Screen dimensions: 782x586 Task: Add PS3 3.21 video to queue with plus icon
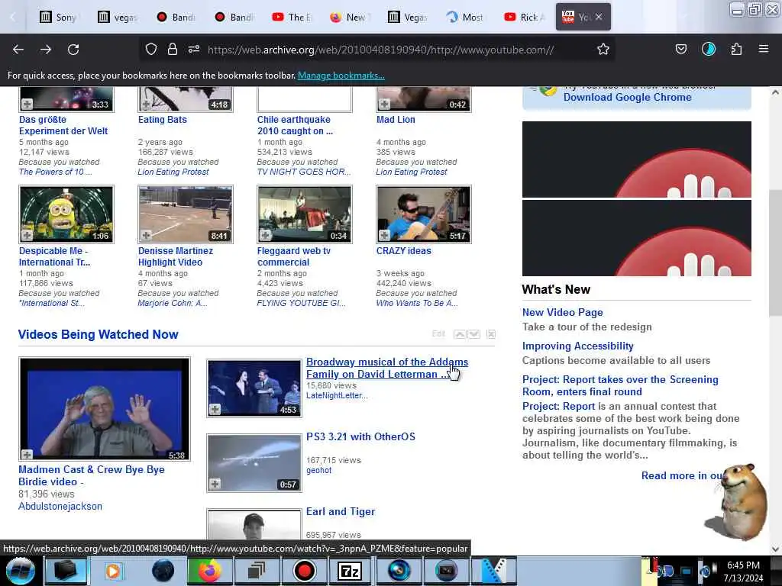[215, 483]
